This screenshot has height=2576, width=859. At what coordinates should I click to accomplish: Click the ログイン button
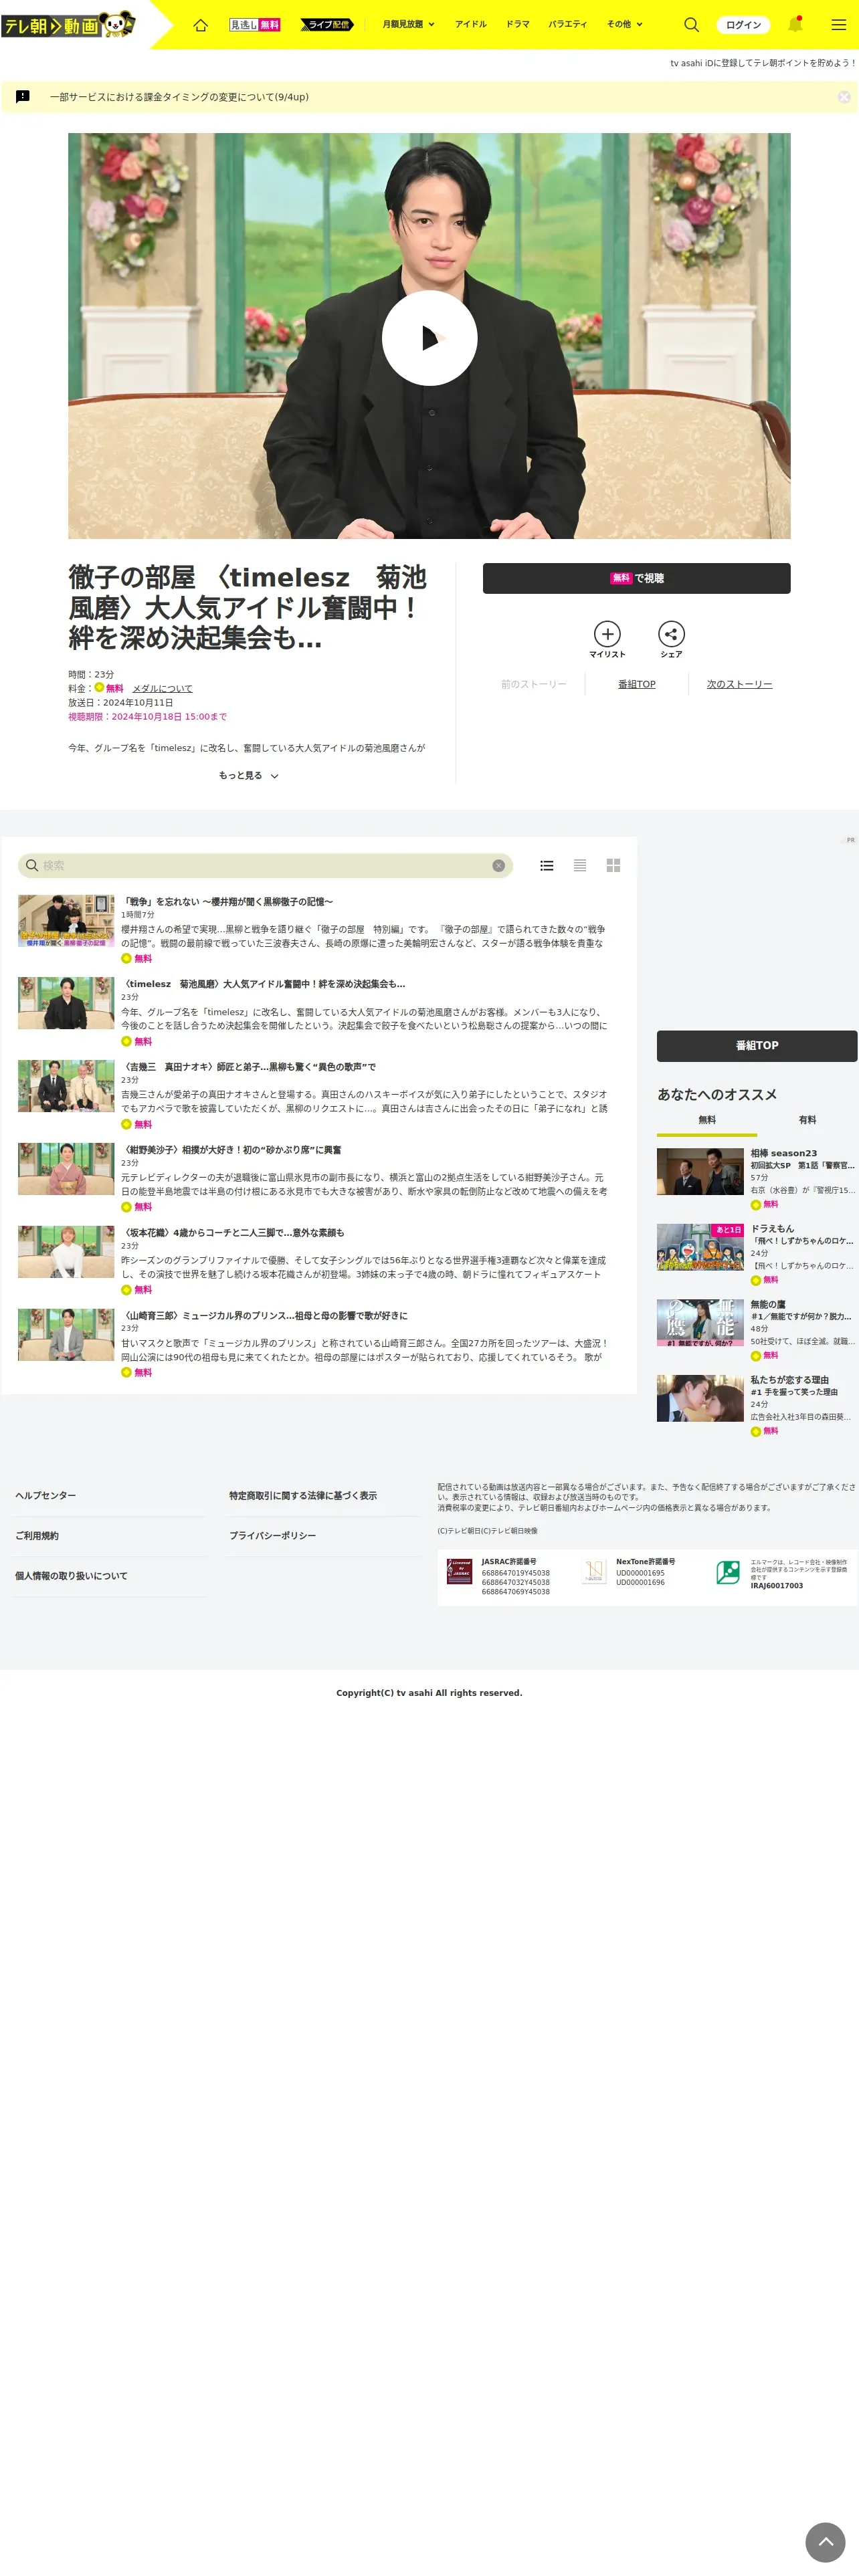pos(743,25)
